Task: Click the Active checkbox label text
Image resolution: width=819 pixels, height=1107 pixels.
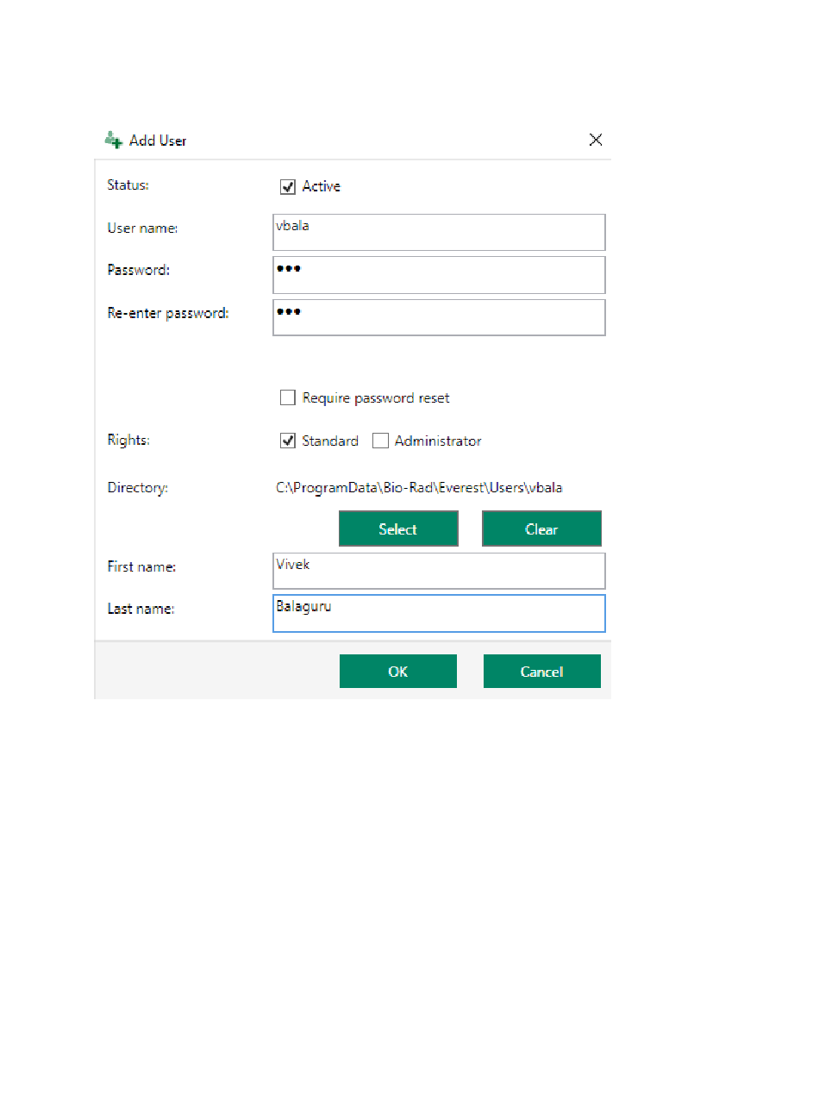Action: coord(322,186)
